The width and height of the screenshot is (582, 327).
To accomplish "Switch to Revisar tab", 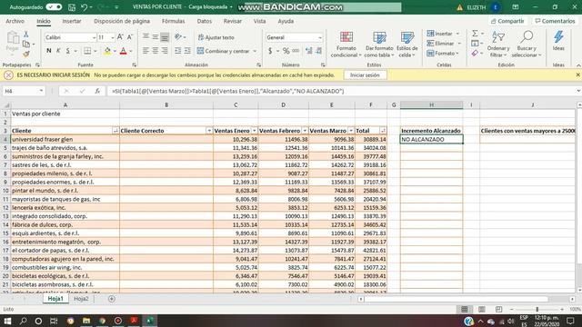I will pos(233,21).
